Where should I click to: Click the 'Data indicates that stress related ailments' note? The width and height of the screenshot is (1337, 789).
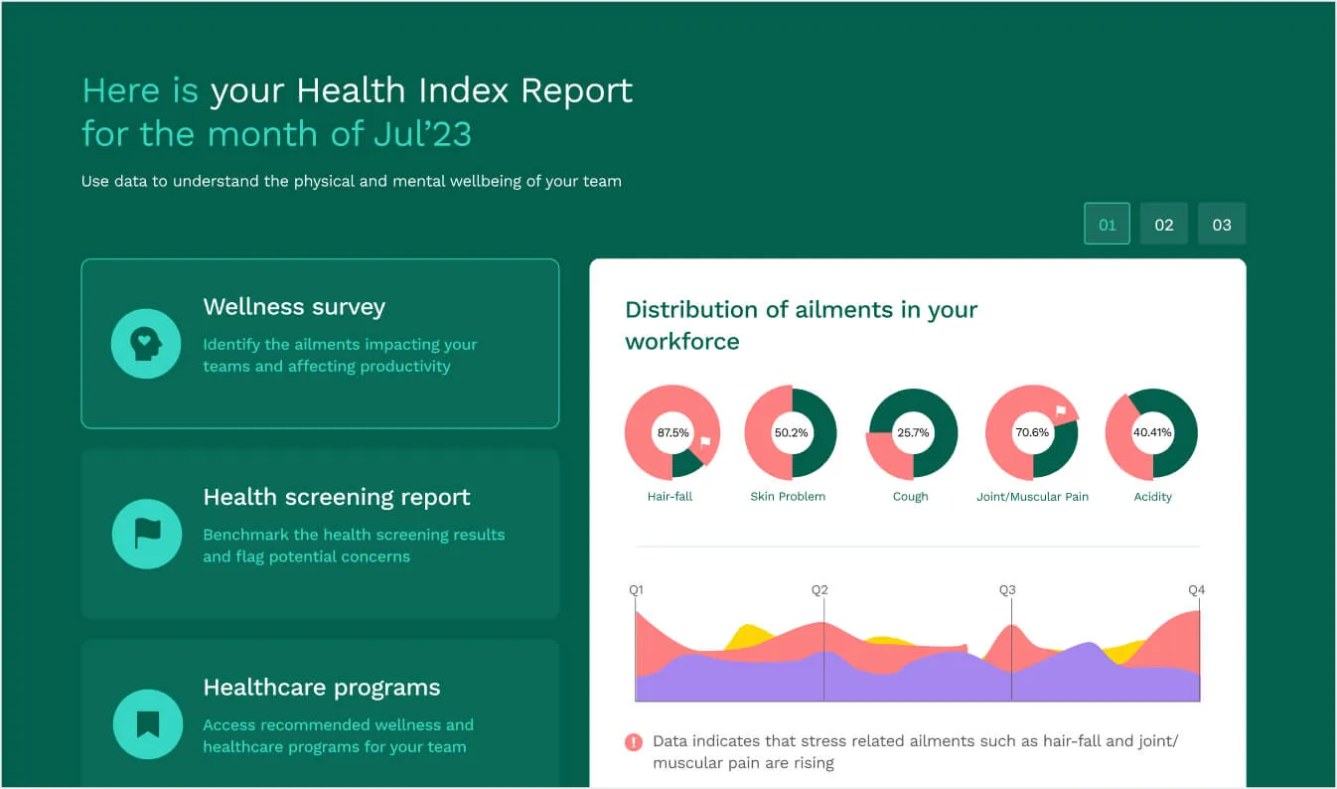(x=915, y=752)
